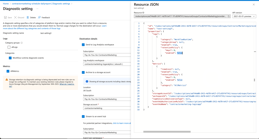
Task: Follow the 'click to learn more' partner link
Action: (122, 123)
